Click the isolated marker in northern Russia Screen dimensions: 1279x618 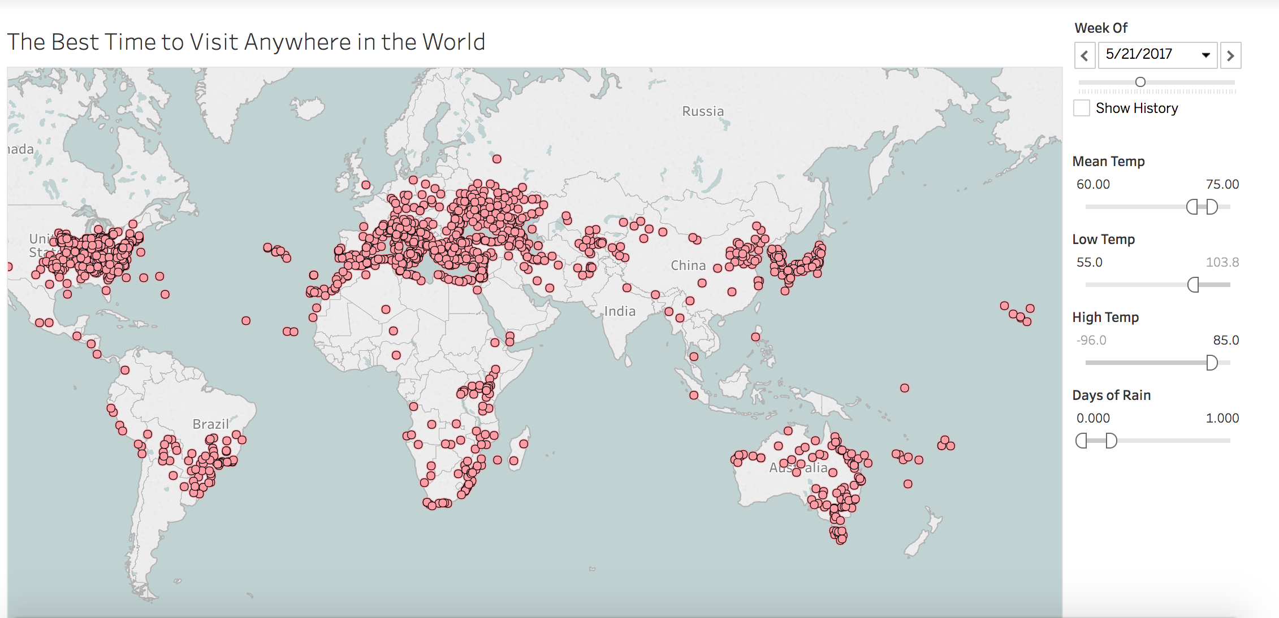[496, 159]
